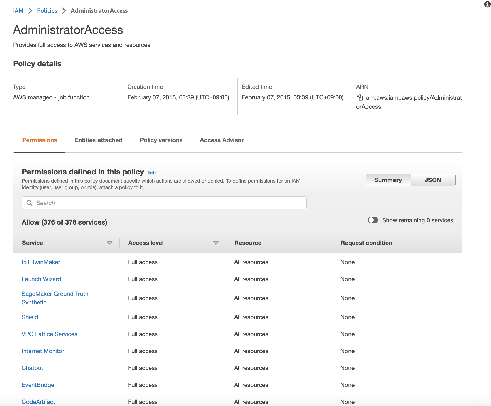
Task: Toggle Show remaining 0 services switch
Action: [373, 220]
